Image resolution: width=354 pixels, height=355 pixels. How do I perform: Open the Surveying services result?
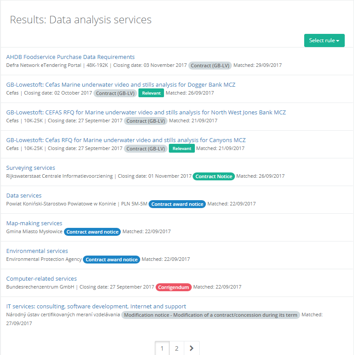pyautogui.click(x=30, y=168)
